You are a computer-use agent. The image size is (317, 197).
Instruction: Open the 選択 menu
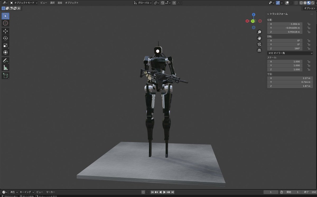[52, 3]
